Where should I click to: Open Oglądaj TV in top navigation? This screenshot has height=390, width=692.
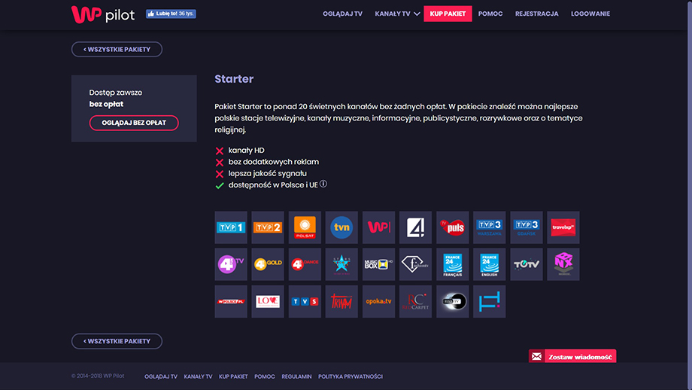click(342, 14)
